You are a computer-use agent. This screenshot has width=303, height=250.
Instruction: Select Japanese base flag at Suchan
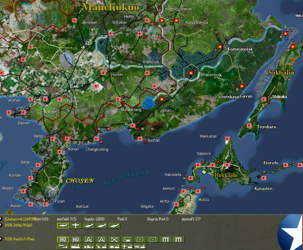(140, 139)
